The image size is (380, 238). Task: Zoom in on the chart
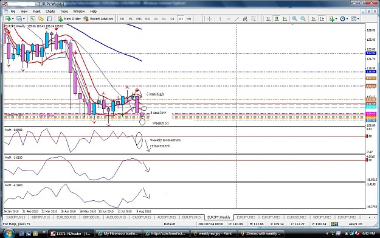coord(295,19)
